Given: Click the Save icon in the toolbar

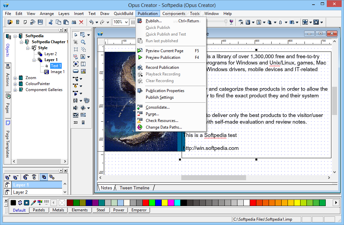Looking at the screenshot, I should tap(40, 22).
